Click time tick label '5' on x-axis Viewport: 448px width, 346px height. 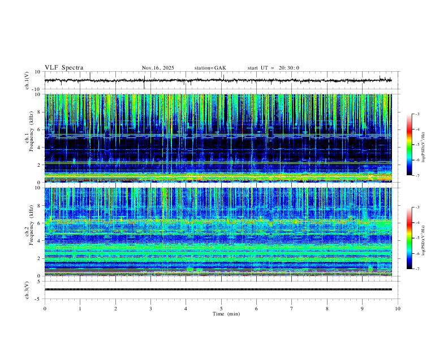click(x=221, y=309)
